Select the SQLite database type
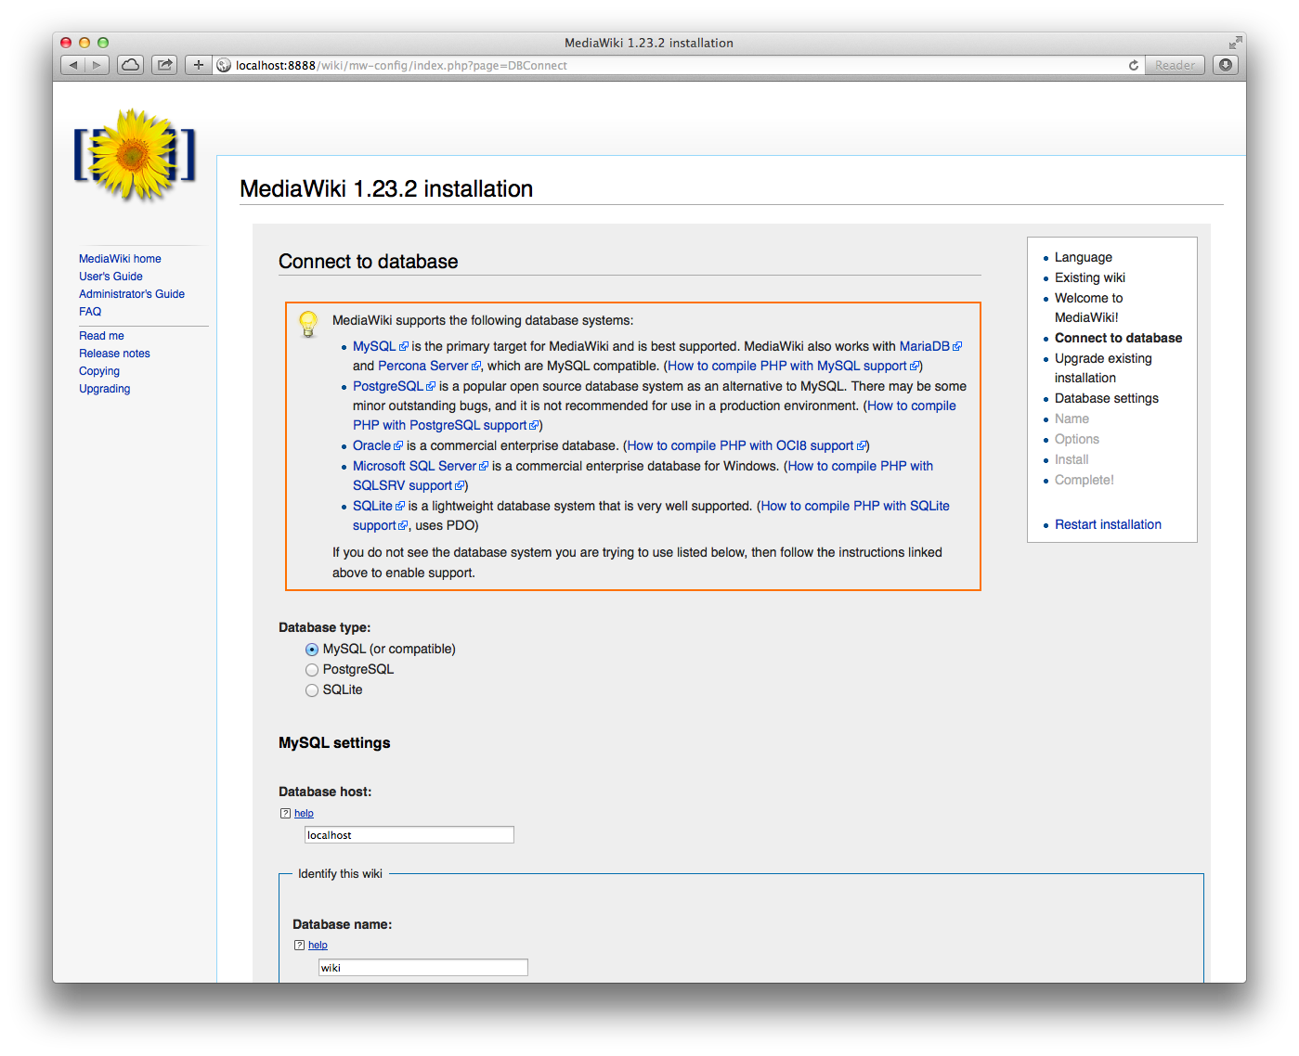1299x1056 pixels. [312, 689]
